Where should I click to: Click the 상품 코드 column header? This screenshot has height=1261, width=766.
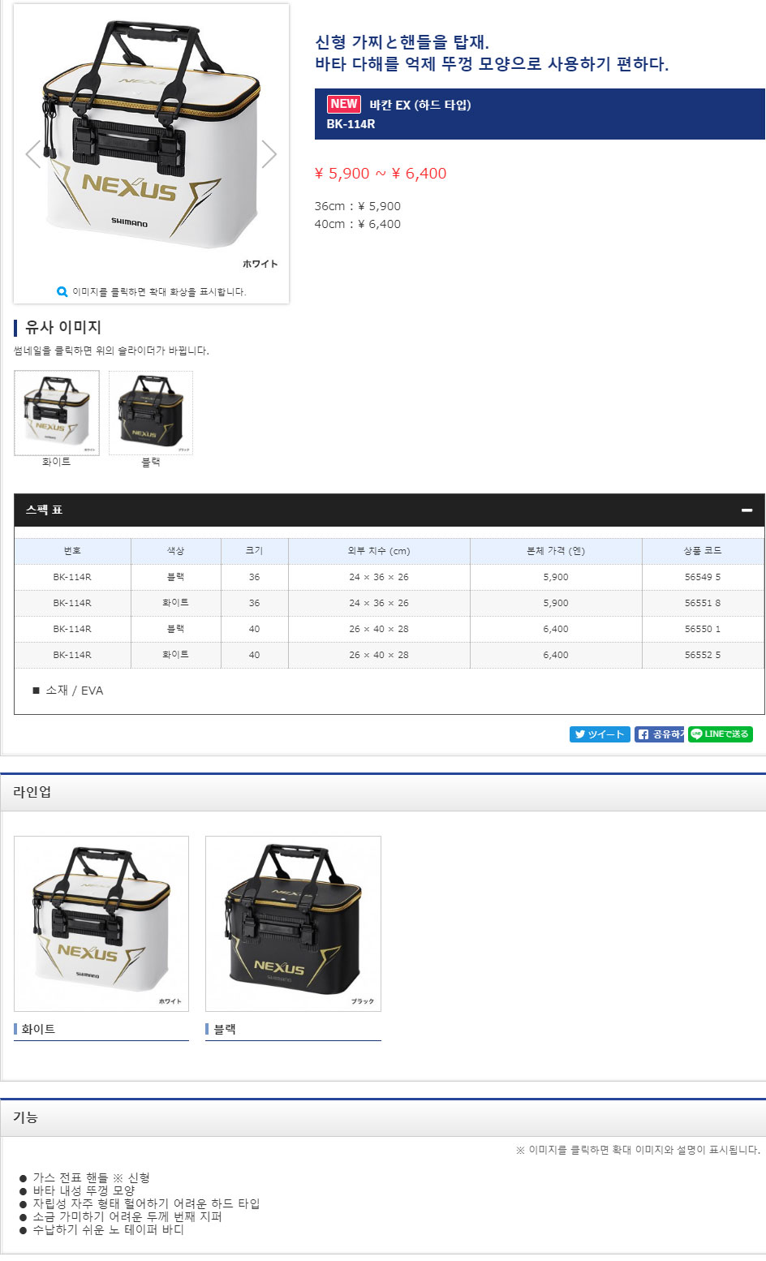[703, 551]
